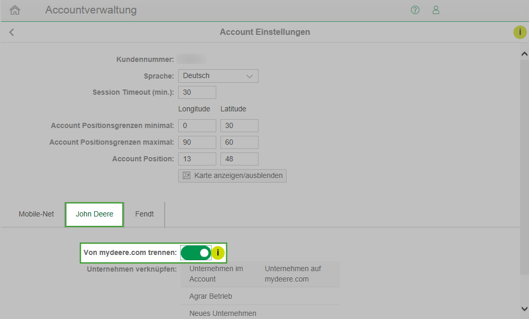Click the home icon

point(15,10)
